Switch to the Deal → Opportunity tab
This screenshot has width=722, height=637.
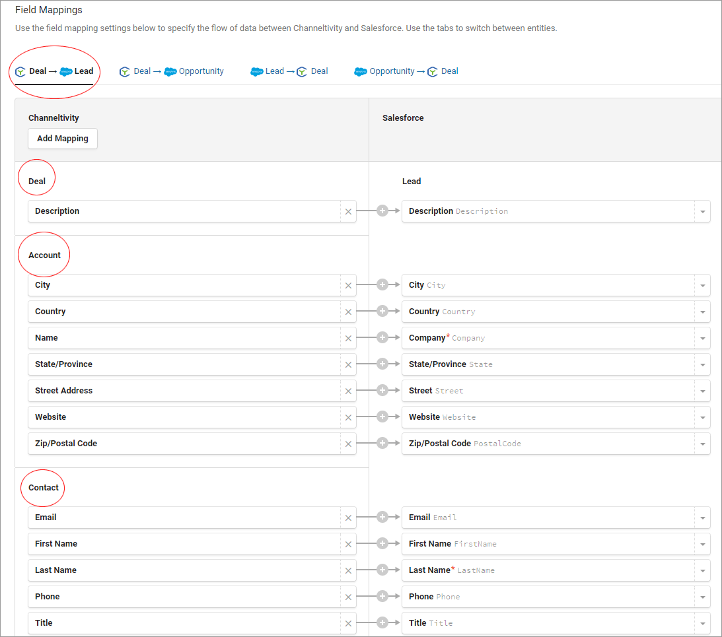(x=172, y=71)
